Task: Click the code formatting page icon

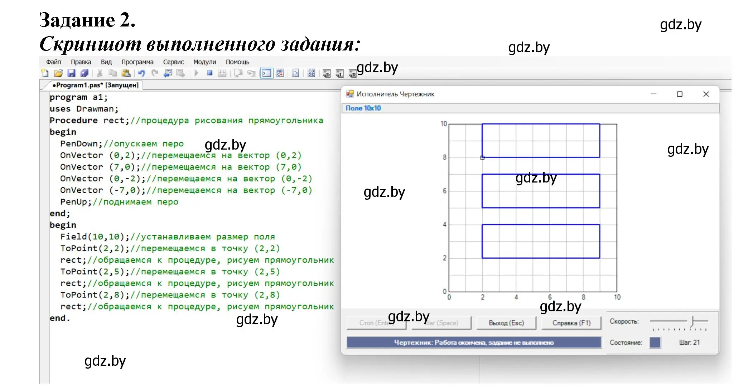Action: (x=295, y=73)
